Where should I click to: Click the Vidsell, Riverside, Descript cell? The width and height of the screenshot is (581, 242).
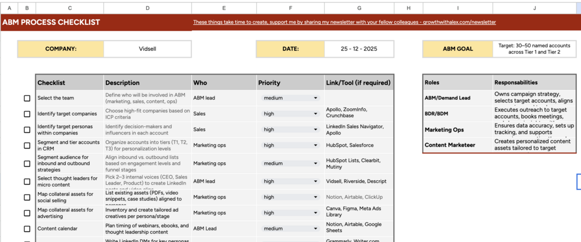click(x=359, y=181)
